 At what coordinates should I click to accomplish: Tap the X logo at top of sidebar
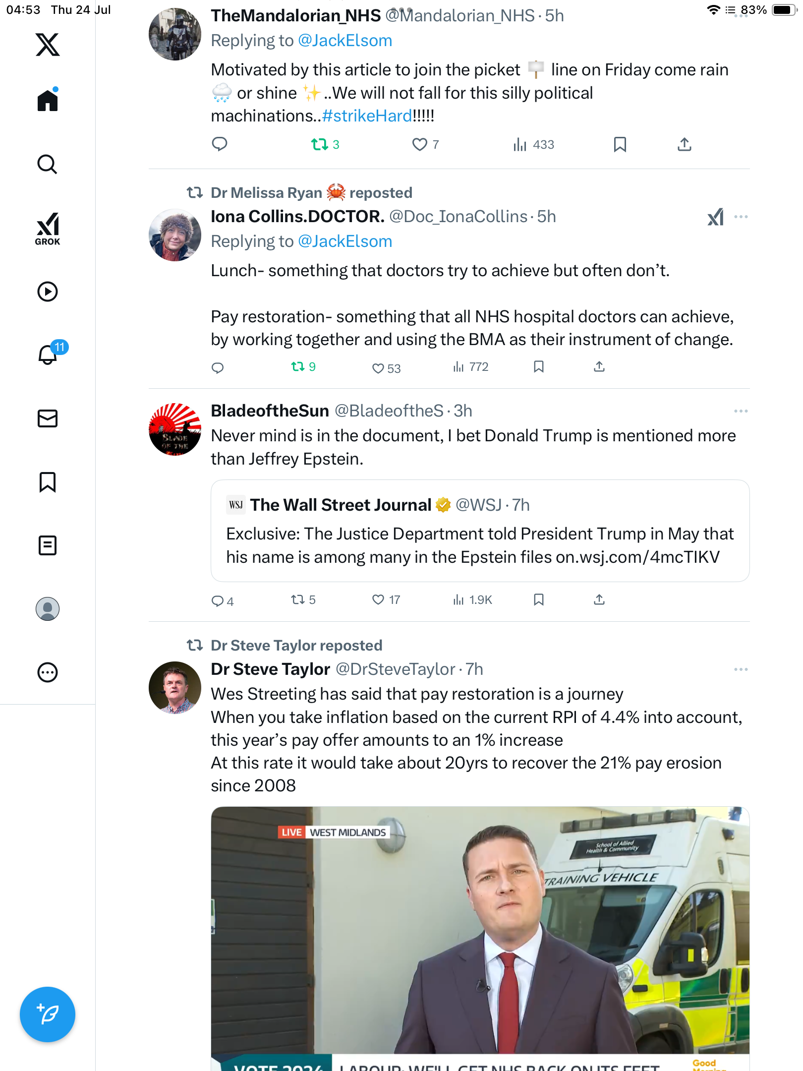coord(48,45)
